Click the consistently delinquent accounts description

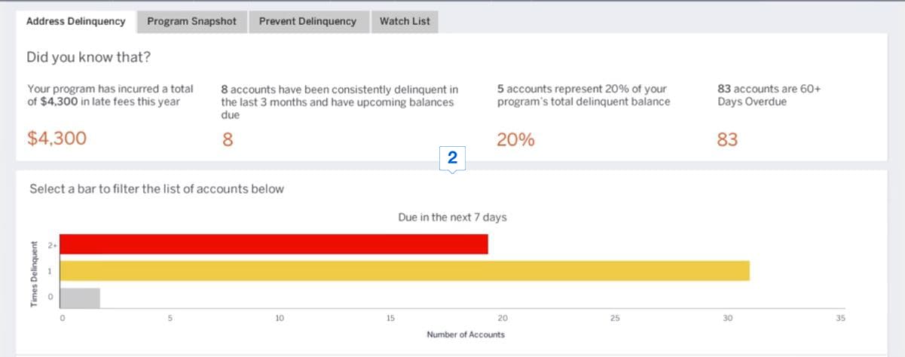point(338,102)
